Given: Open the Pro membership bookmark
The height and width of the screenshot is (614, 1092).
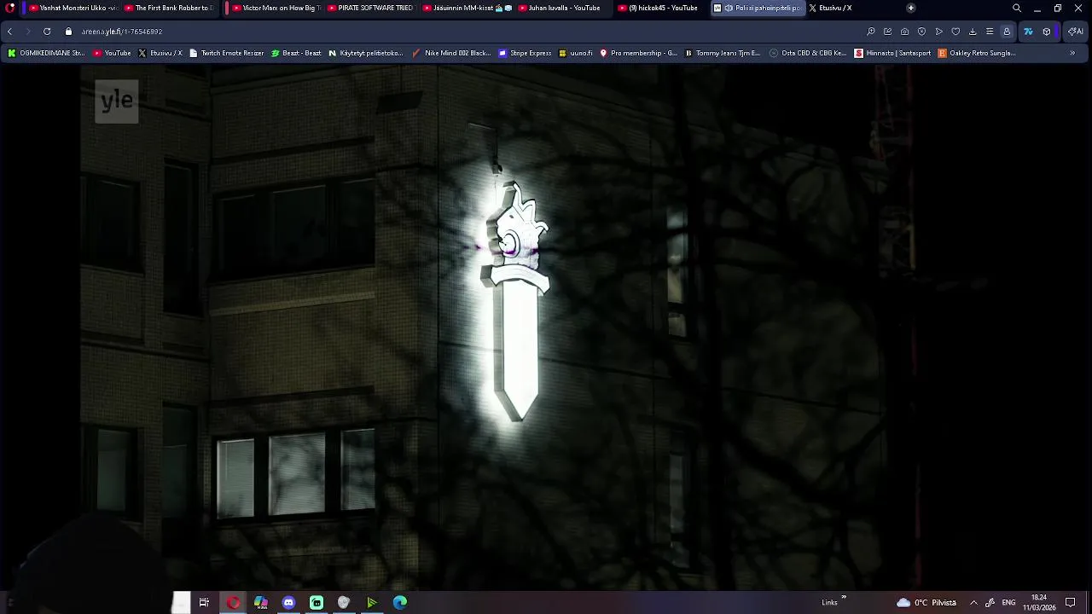Looking at the screenshot, I should [638, 53].
